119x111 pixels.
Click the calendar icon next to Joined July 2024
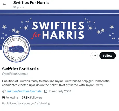pyautogui.click(x=46, y=91)
